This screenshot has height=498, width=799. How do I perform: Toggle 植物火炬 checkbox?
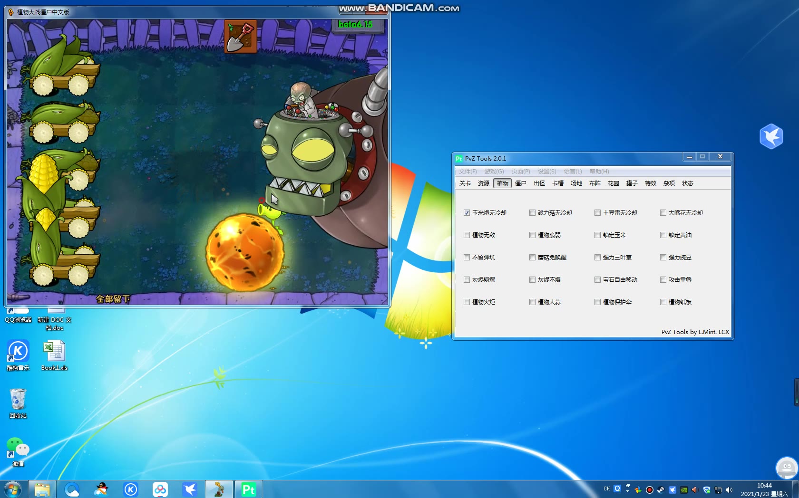[467, 302]
